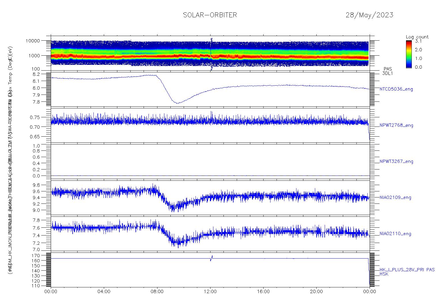Click the HK_I_PLUS_28V_PRI PAS label
436x294 pixels.
click(407, 270)
